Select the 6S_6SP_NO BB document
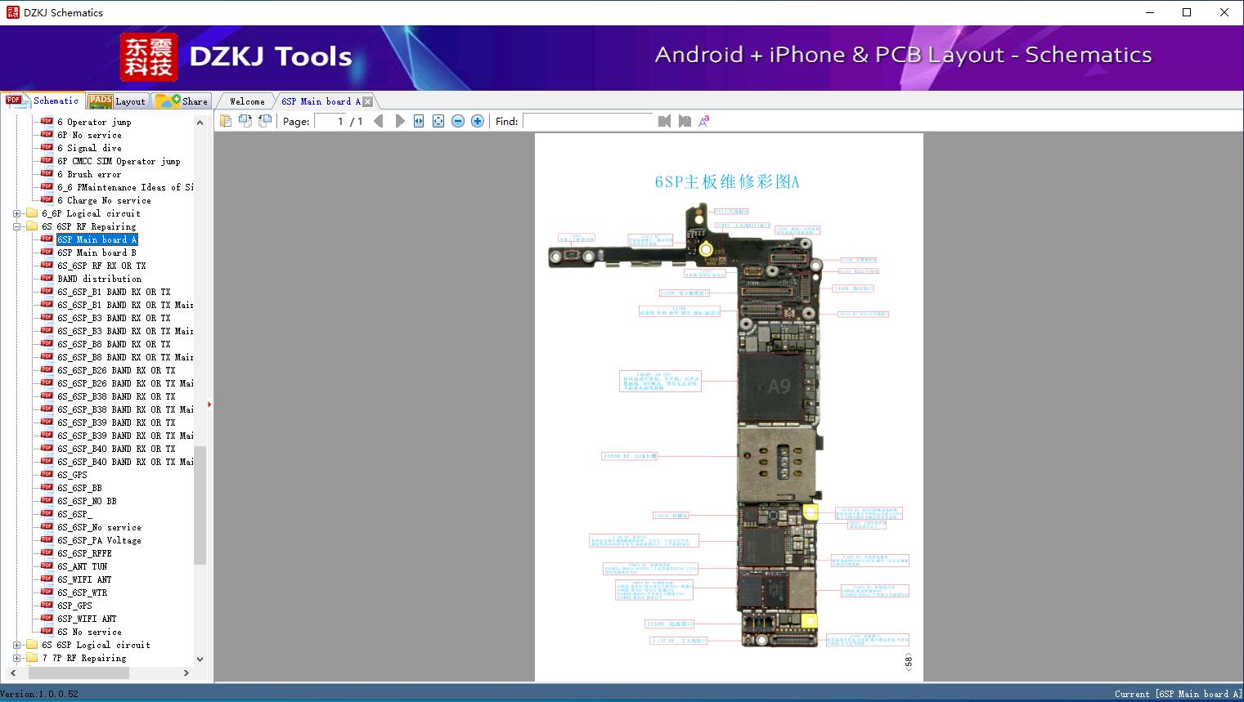1244x702 pixels. click(x=87, y=501)
